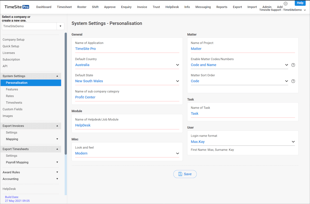Screen dimensions: 310x204
Task: Open the Export menu
Action: (237, 7)
